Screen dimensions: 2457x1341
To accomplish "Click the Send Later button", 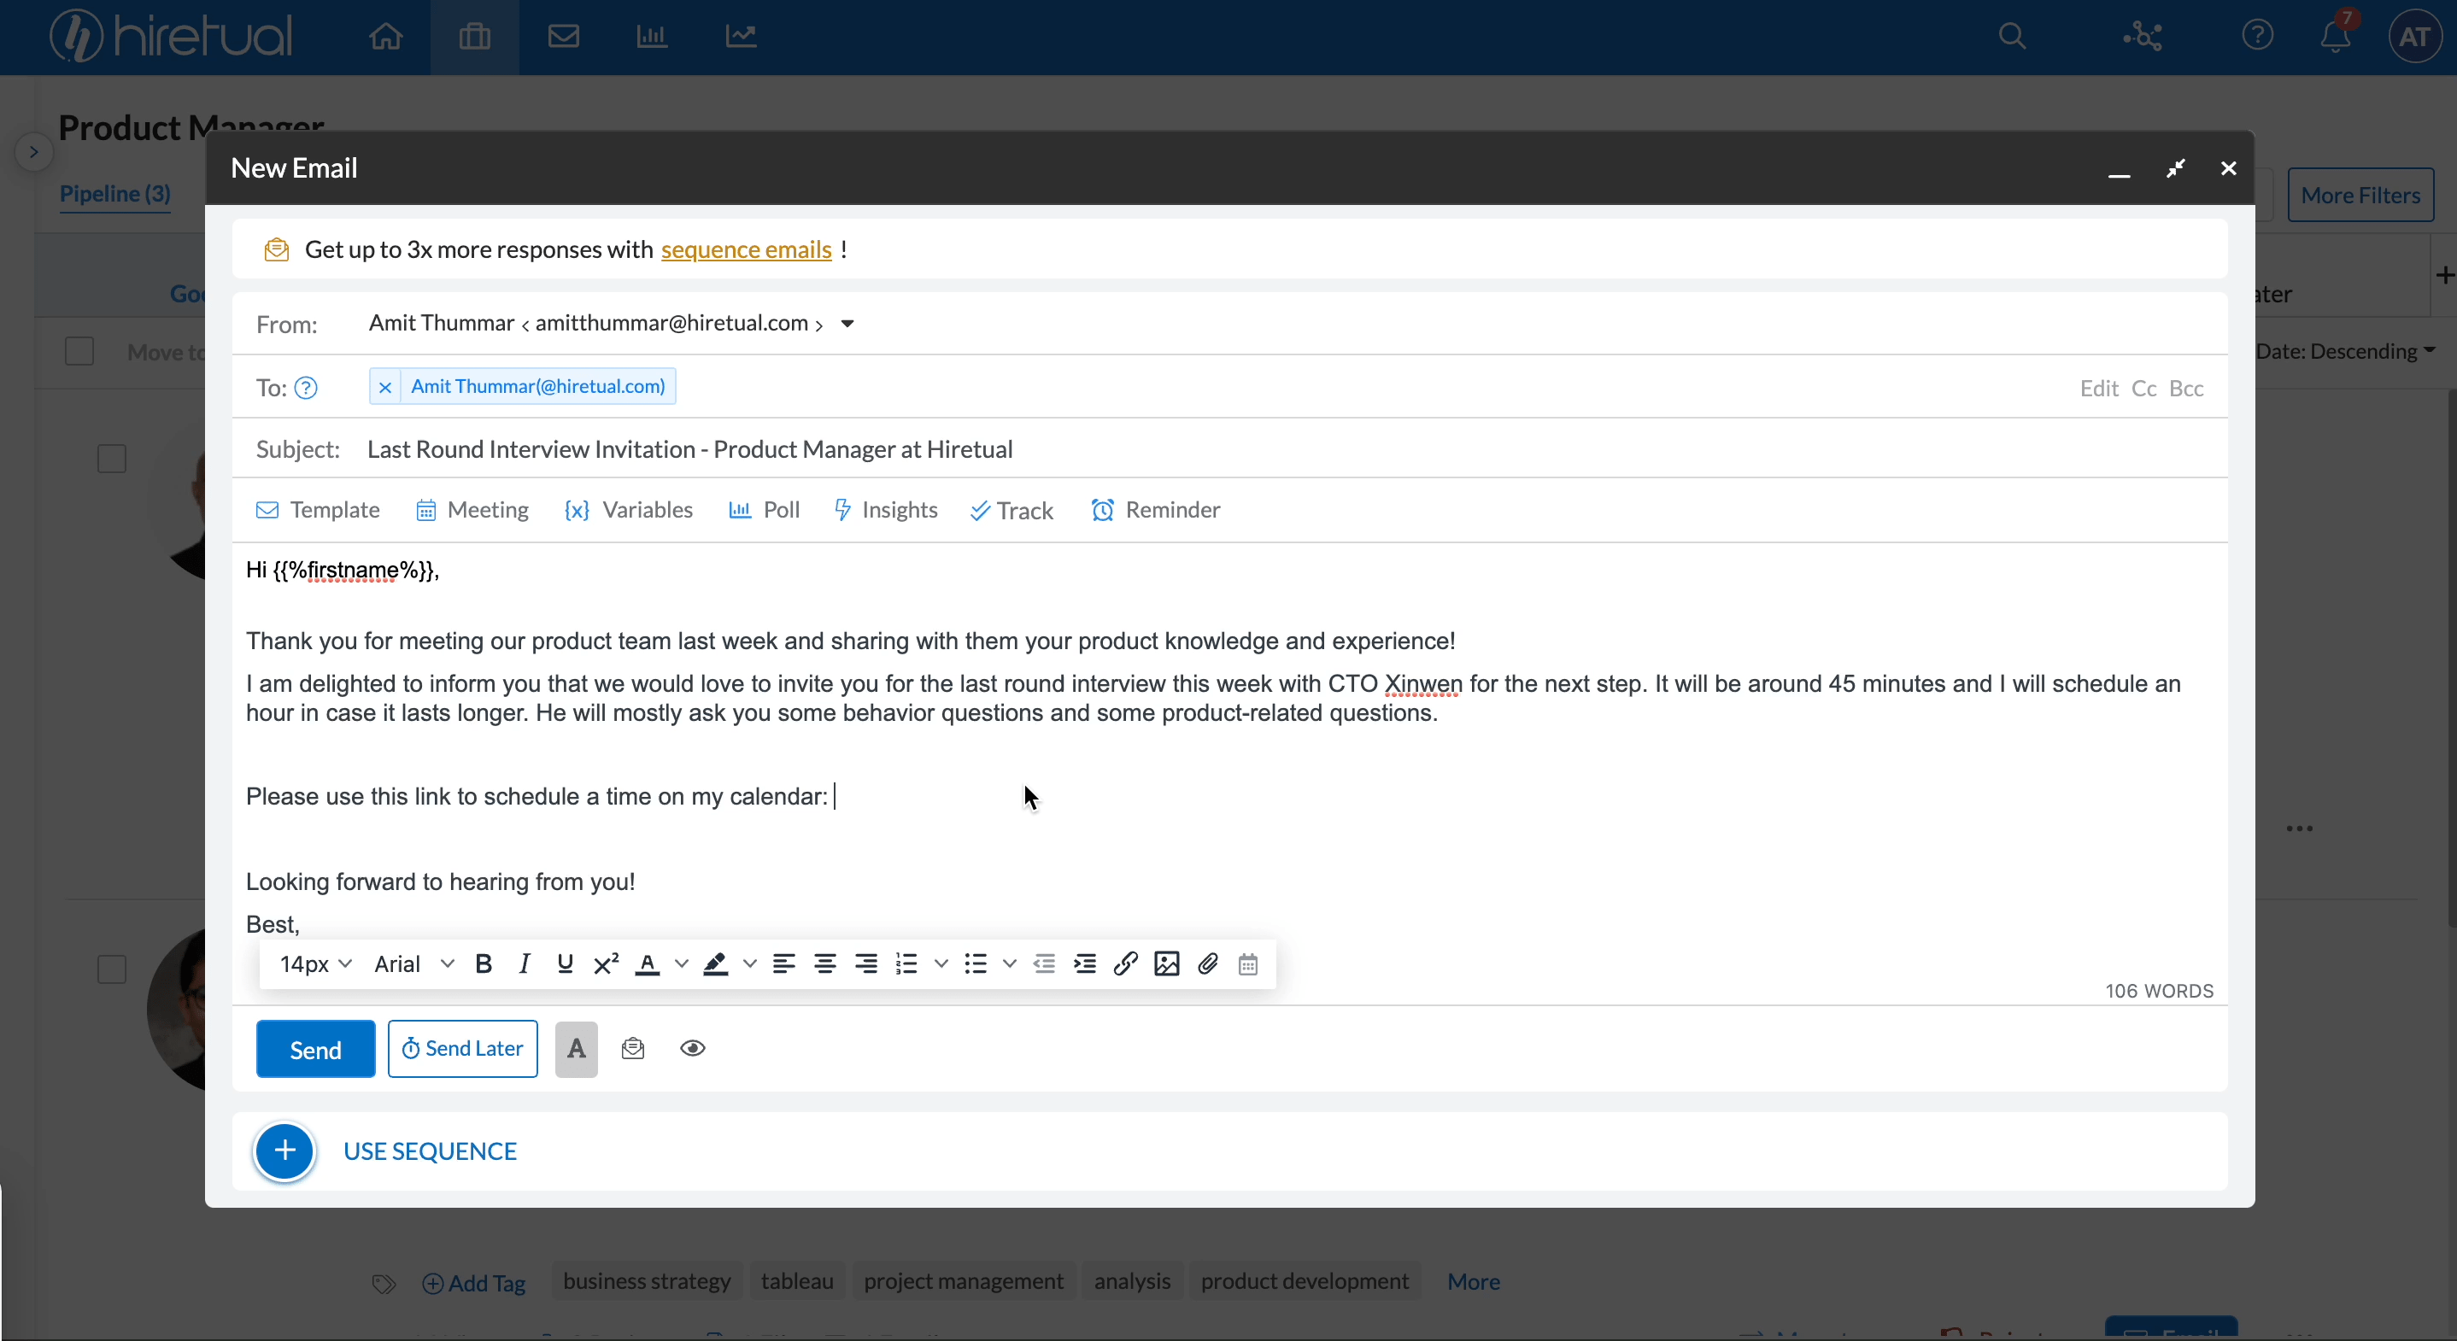I will pyautogui.click(x=462, y=1049).
